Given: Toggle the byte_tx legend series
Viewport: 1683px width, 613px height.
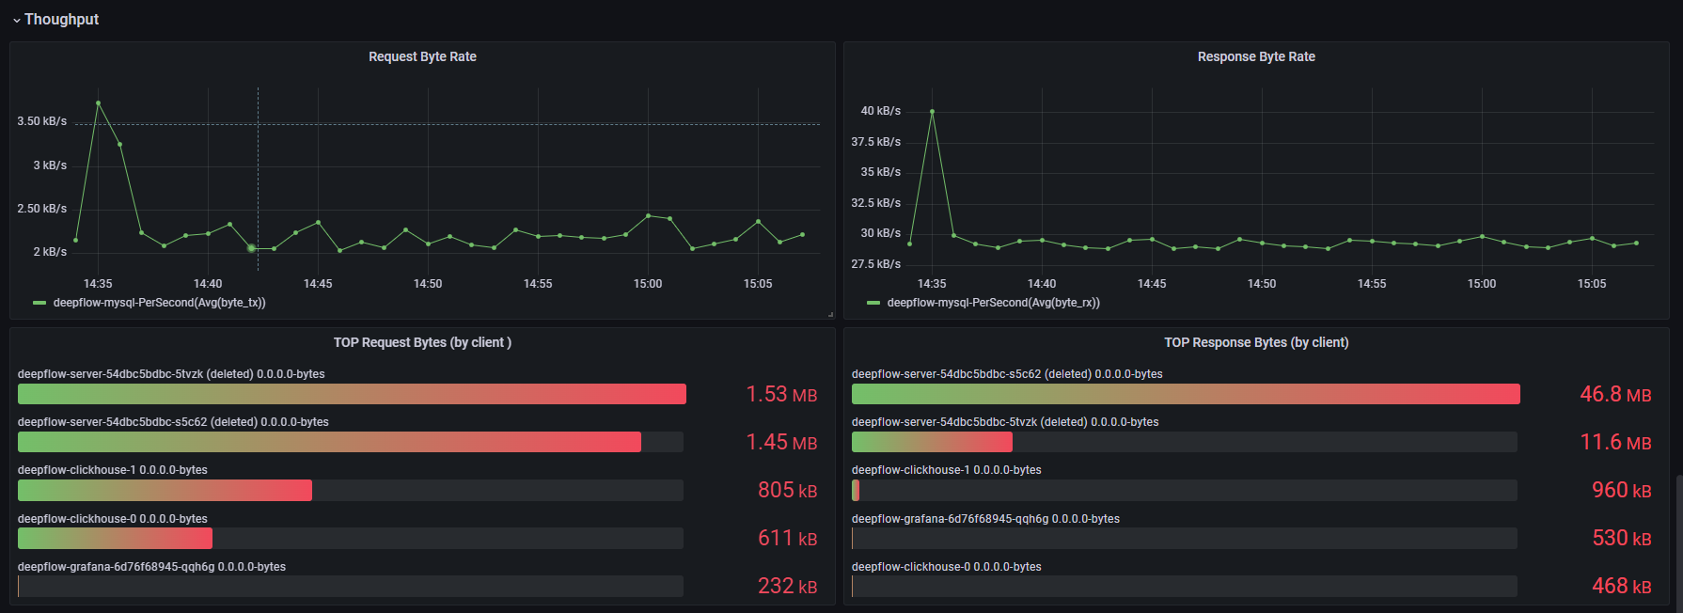Looking at the screenshot, I should tap(159, 303).
